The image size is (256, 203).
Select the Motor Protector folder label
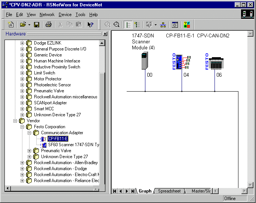[48, 79]
